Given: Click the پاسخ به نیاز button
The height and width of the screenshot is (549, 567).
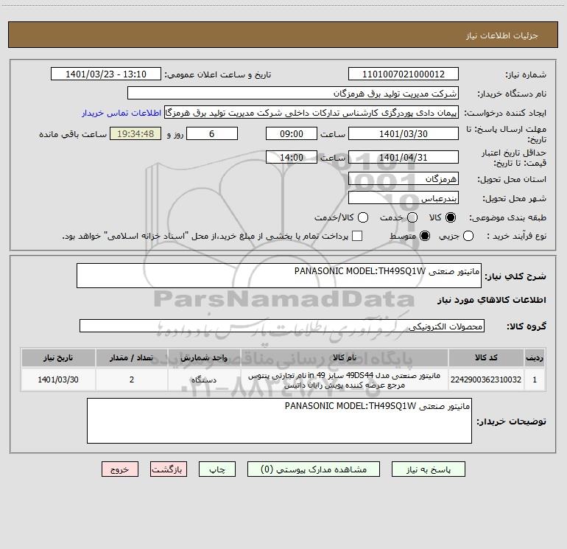Looking at the screenshot, I should [x=429, y=469].
